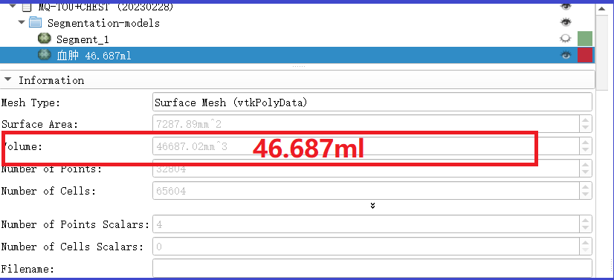The image size is (614, 280).
Task: Open the green Segment_1 color swatch
Action: pos(584,39)
